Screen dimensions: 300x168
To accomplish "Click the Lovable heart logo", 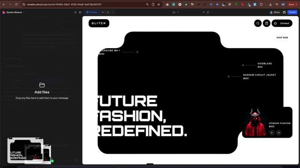I will [4, 13].
